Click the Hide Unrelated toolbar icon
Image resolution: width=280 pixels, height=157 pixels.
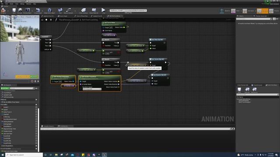(x=68, y=10)
